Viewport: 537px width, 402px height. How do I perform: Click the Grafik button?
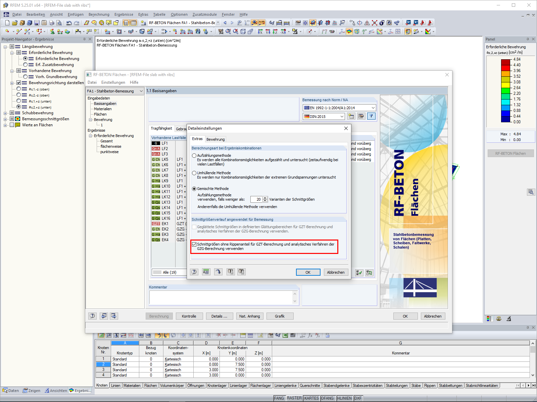(x=280, y=316)
